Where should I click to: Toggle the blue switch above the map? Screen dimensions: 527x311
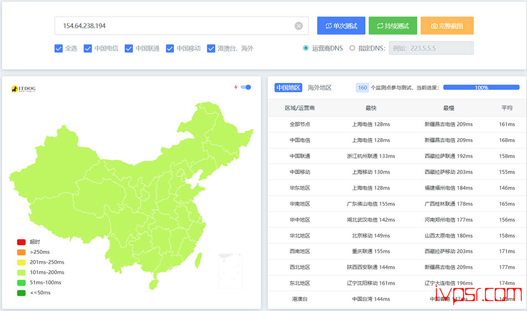pyautogui.click(x=246, y=88)
